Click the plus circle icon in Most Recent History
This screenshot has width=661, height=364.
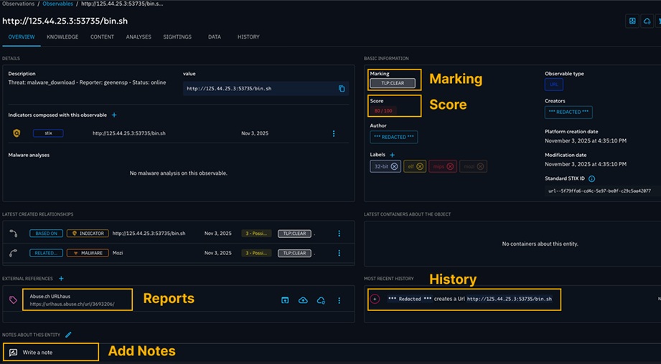tap(375, 299)
